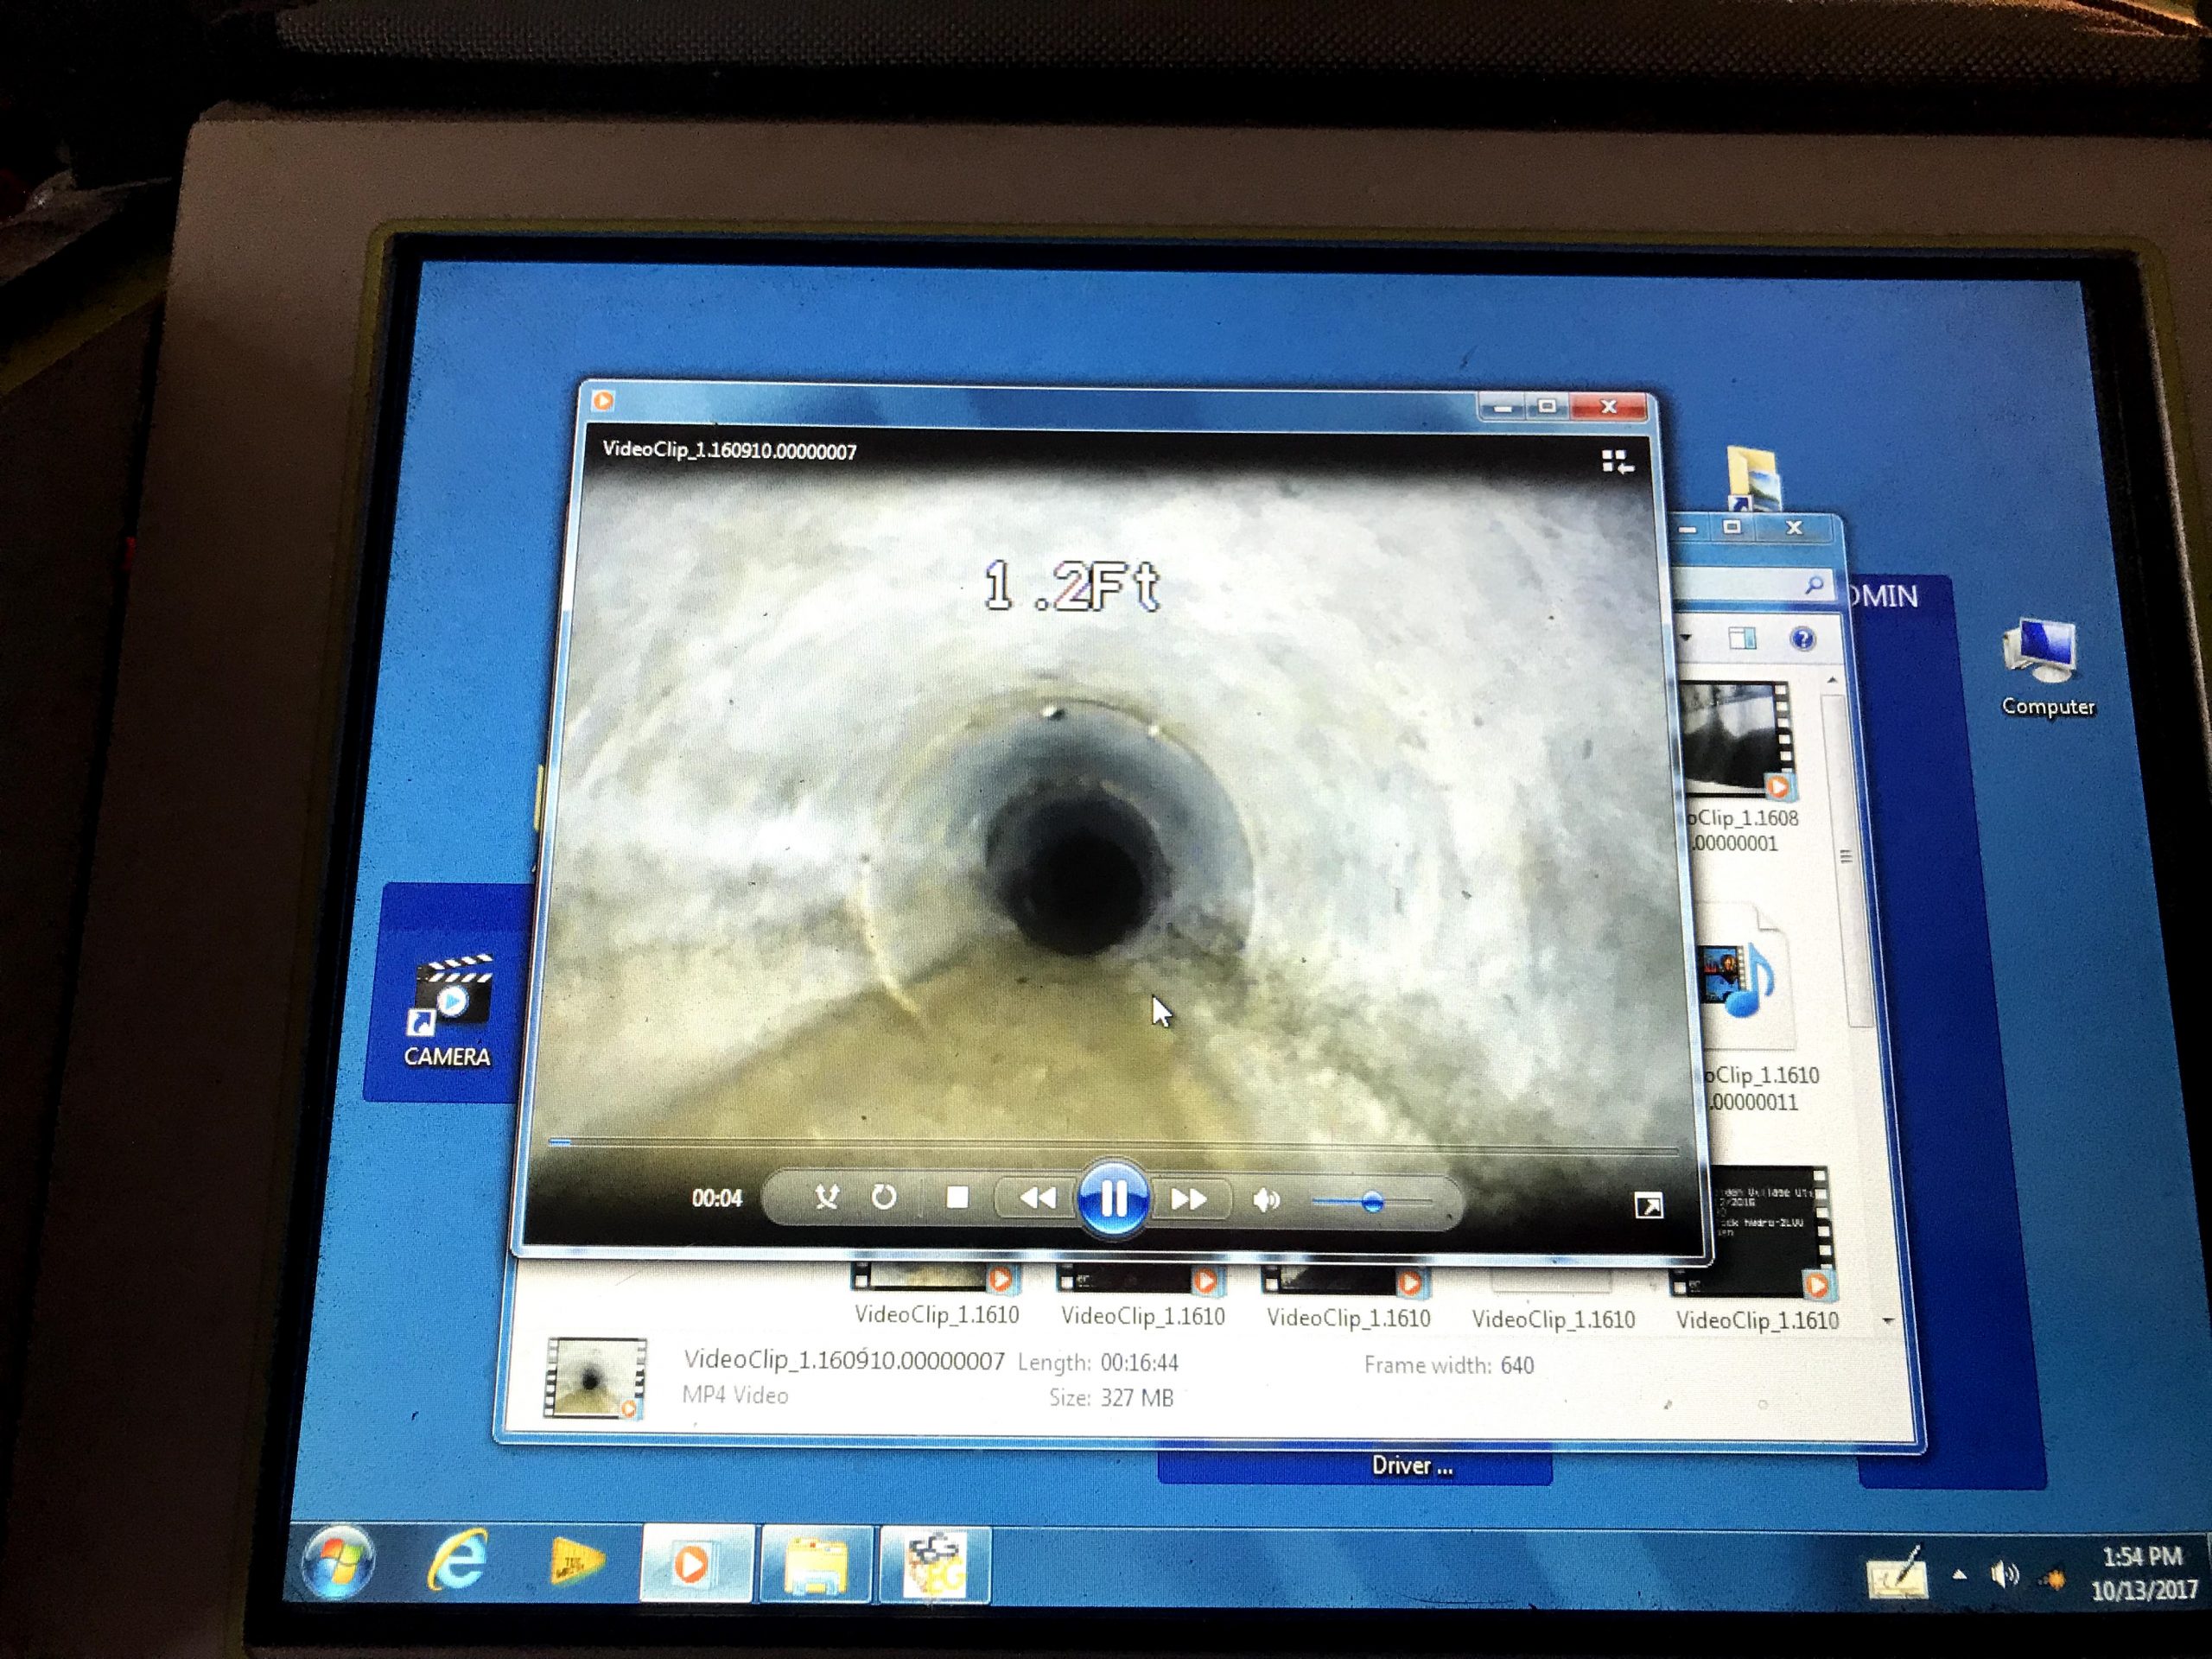
Task: Select the Computer desktop icon
Action: 2047,667
